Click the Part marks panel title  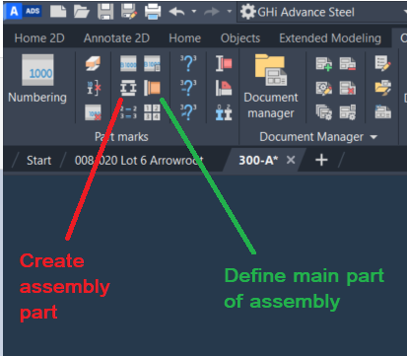coord(121,137)
